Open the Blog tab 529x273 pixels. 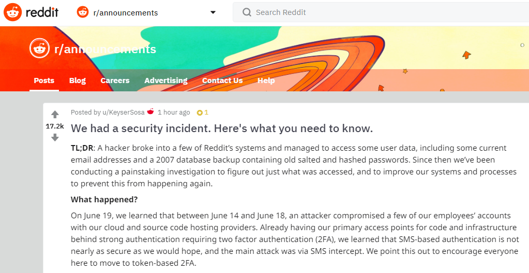[77, 81]
